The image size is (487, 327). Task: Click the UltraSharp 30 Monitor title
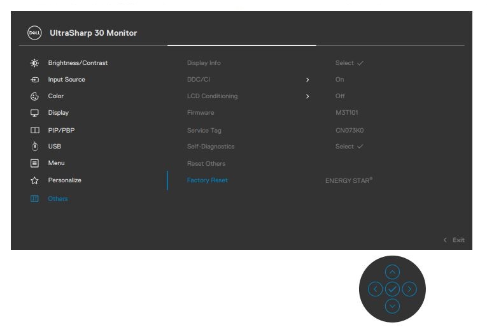(x=93, y=33)
